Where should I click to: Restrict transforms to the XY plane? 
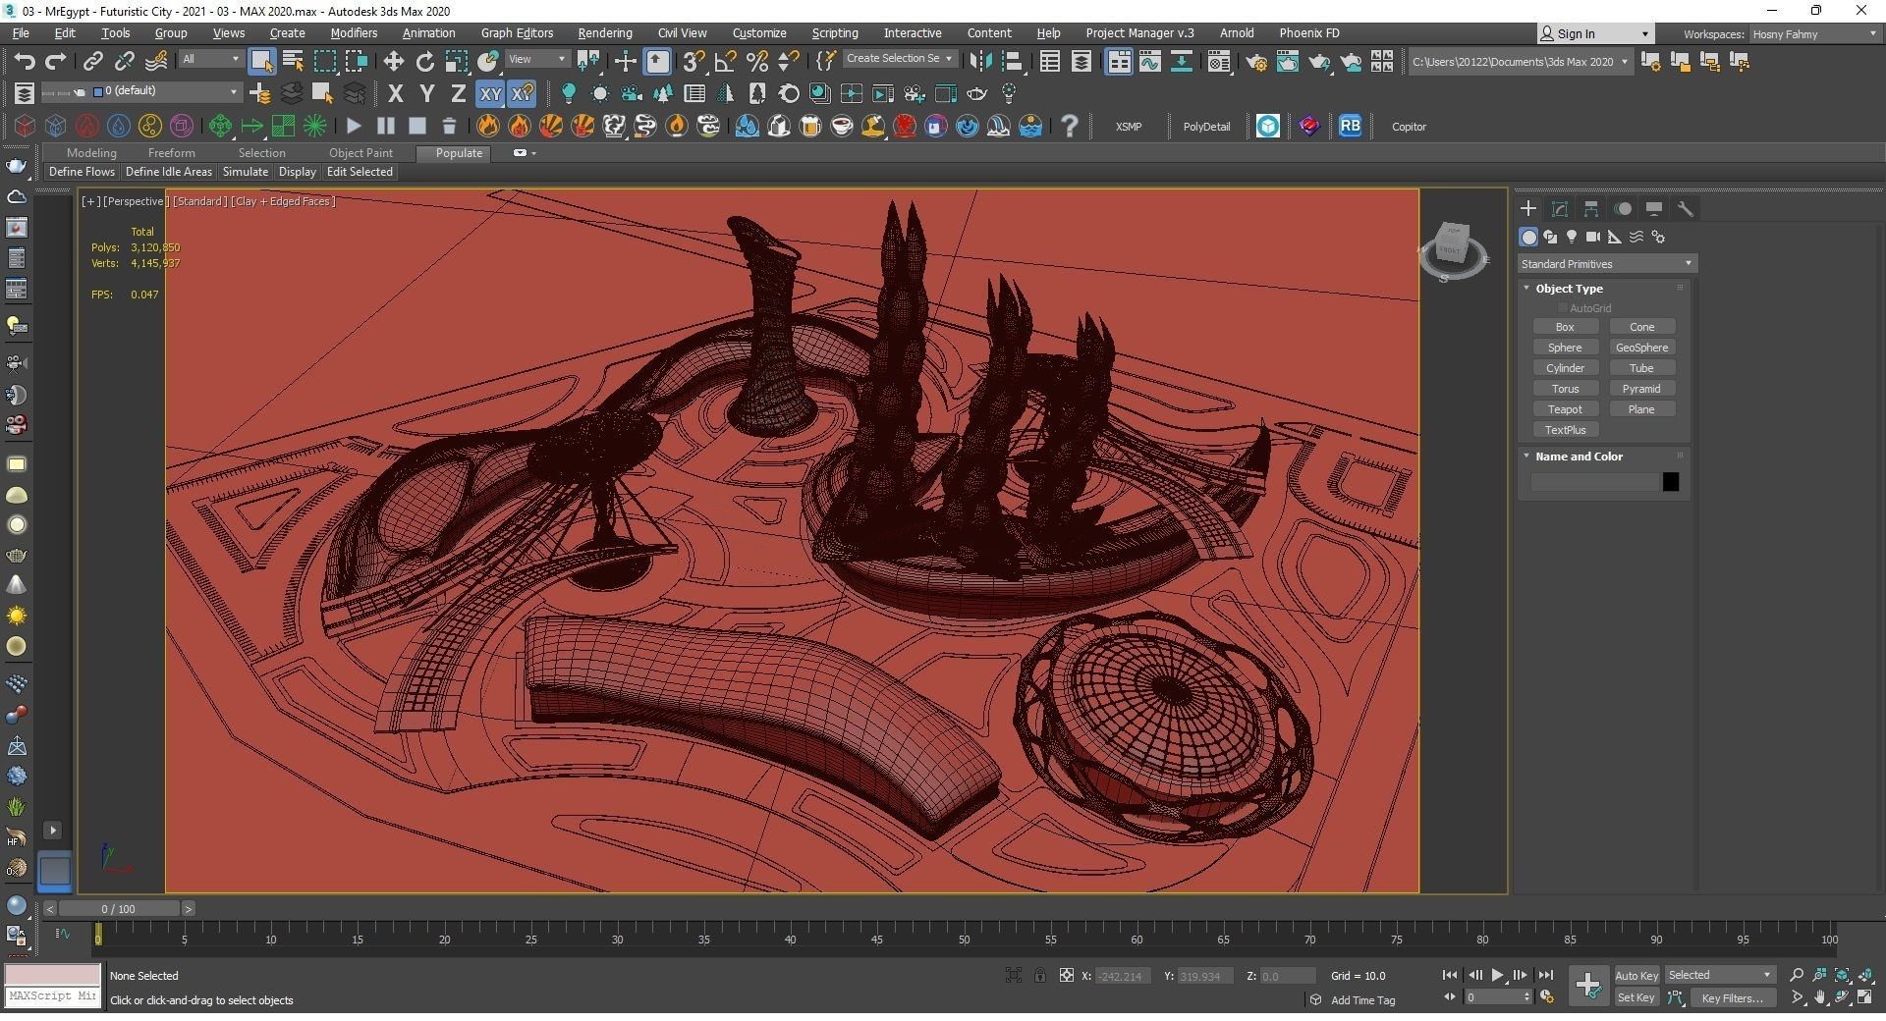pyautogui.click(x=490, y=94)
